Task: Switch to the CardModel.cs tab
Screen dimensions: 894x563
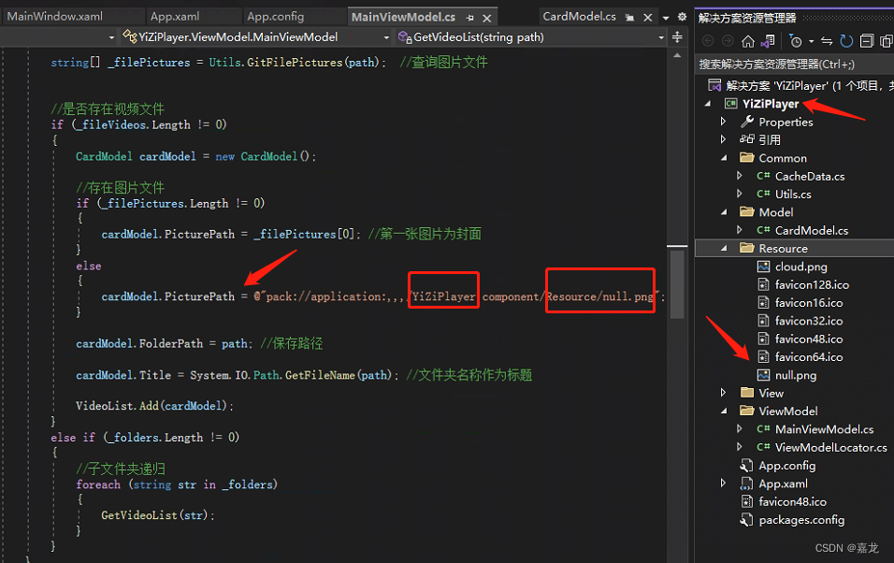Action: [579, 17]
